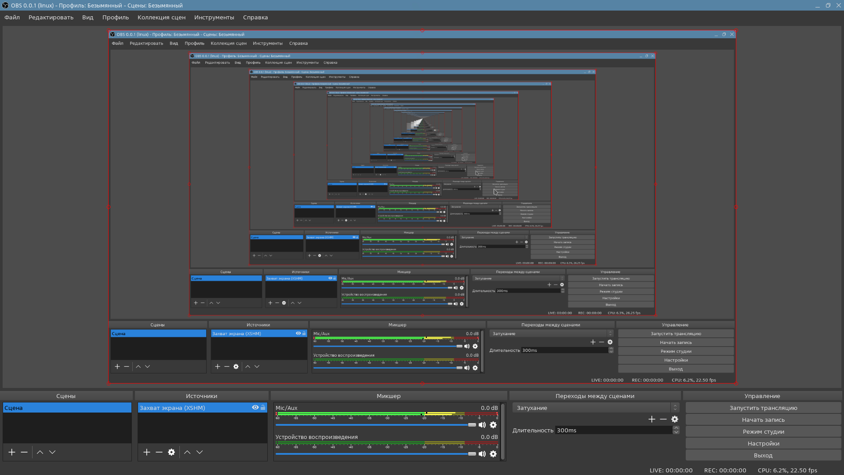This screenshot has height=475, width=844.
Task: Move the scene down with the arrow
Action: click(52, 452)
